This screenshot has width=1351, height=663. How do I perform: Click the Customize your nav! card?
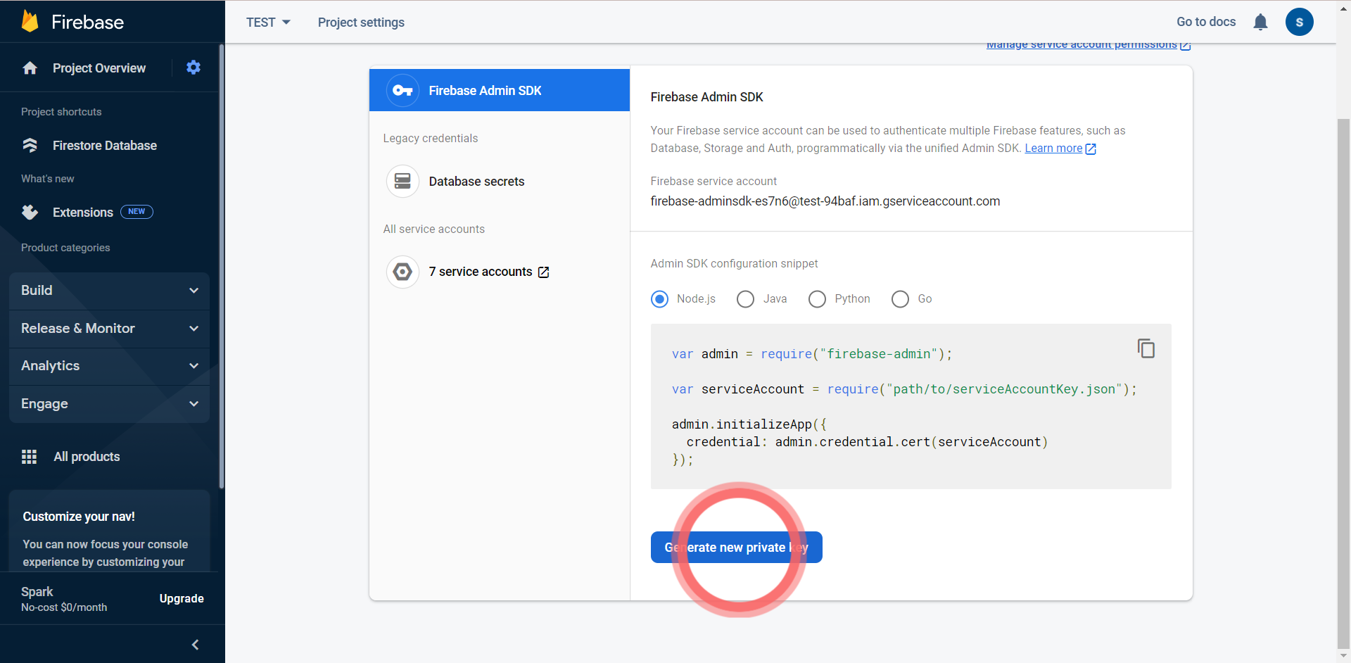(109, 531)
